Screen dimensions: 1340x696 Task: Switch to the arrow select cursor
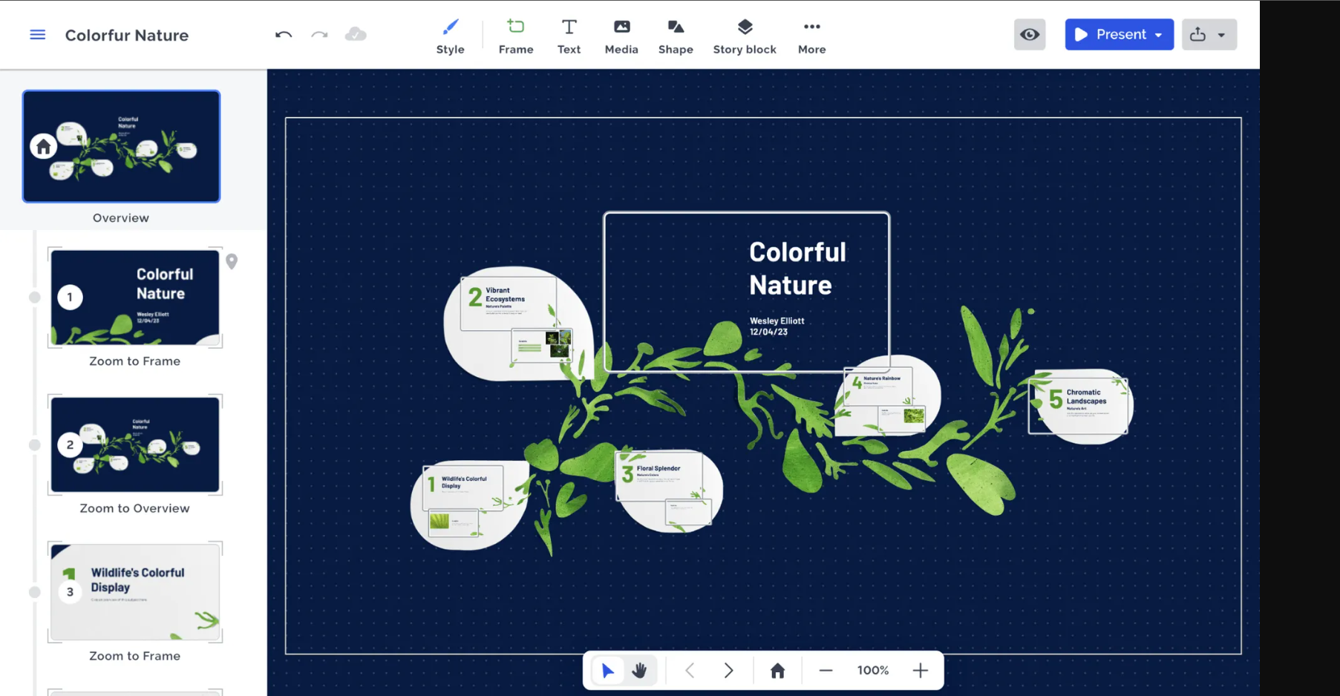(607, 671)
